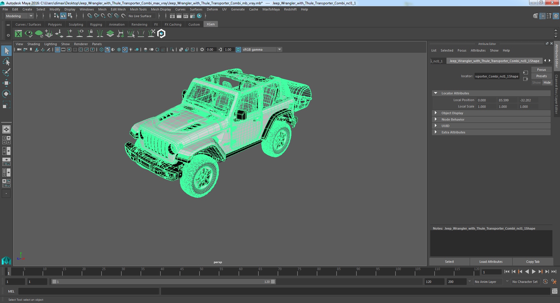Screen dimensions: 560x303
Task: Choose the Scale tool
Action: click(x=6, y=105)
